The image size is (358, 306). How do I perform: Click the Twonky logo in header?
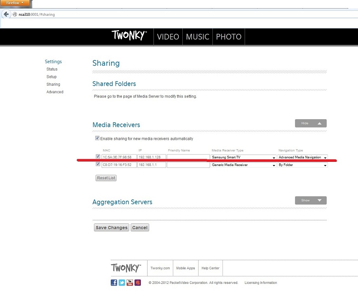click(x=129, y=36)
